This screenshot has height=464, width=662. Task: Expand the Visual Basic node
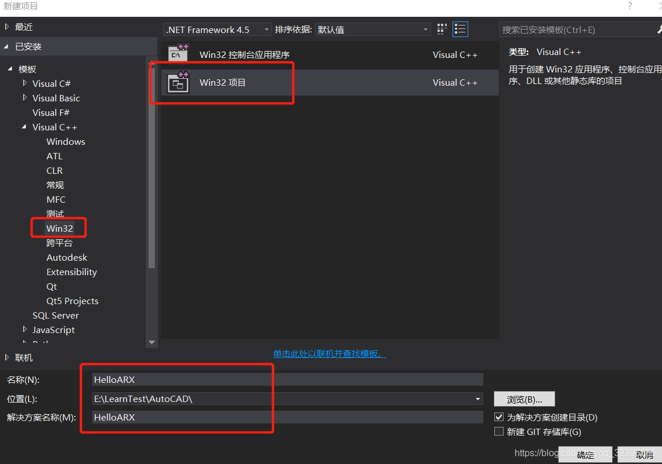pos(24,97)
